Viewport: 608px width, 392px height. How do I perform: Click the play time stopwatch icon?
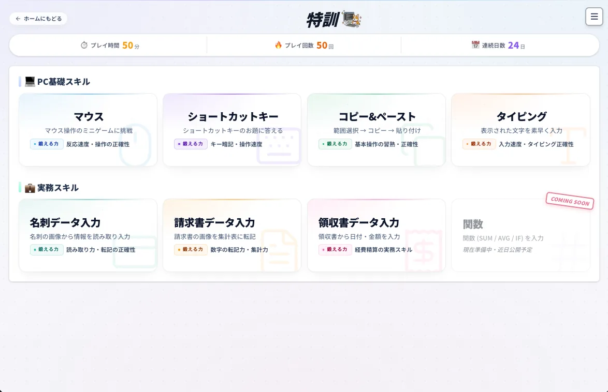point(84,46)
